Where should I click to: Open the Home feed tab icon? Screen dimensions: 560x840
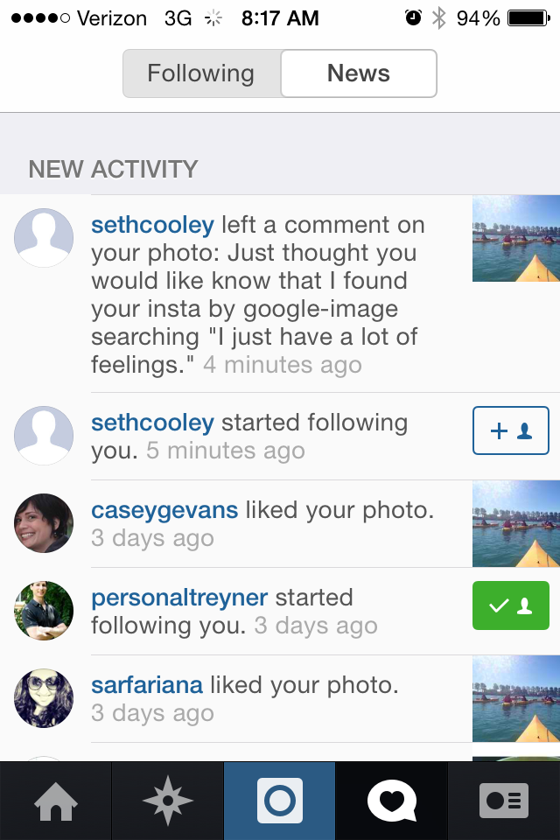point(56,801)
